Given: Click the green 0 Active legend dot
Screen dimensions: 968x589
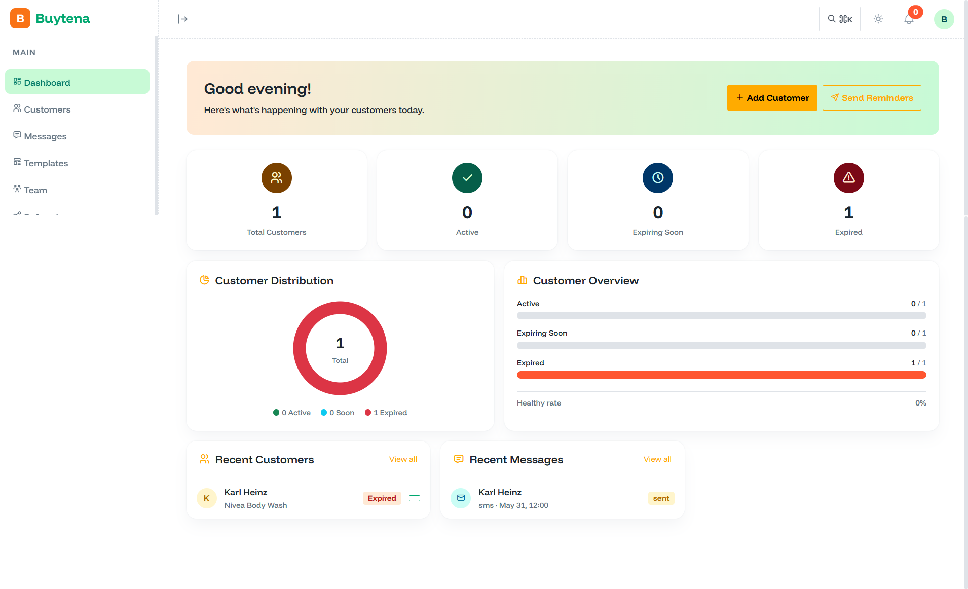Looking at the screenshot, I should [x=276, y=413].
